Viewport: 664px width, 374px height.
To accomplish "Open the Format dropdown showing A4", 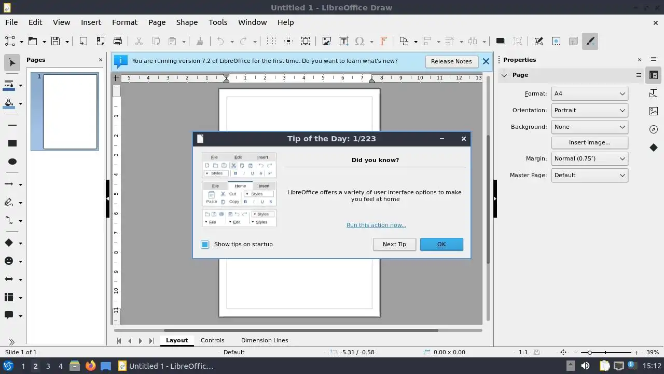I will (x=590, y=94).
